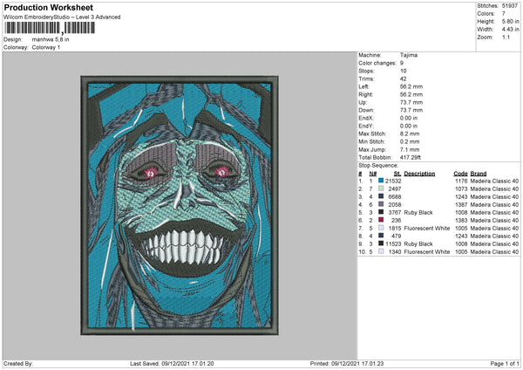523x370 pixels.
Task: Click the 'St.' column header
Action: pos(397,174)
